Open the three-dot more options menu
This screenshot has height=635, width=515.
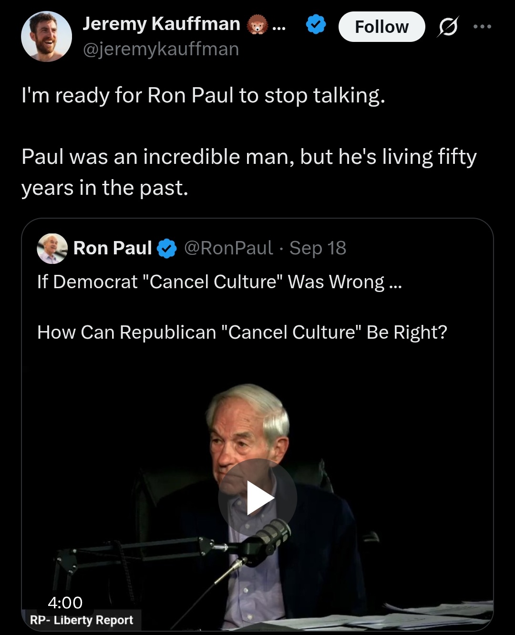click(x=482, y=27)
